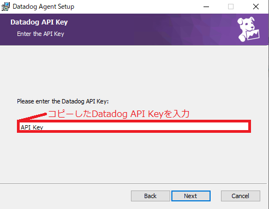Click the right end of API Key field

(x=244, y=126)
